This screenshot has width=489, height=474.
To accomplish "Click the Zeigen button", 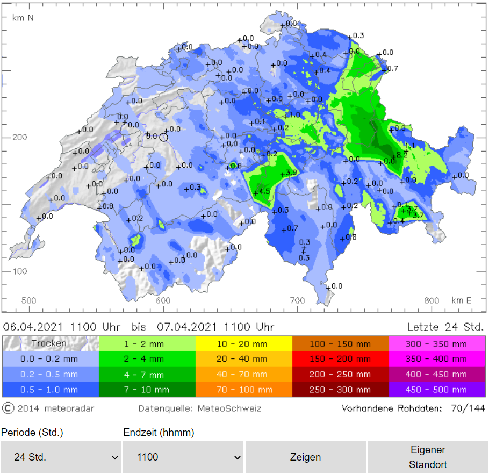I will 305,457.
